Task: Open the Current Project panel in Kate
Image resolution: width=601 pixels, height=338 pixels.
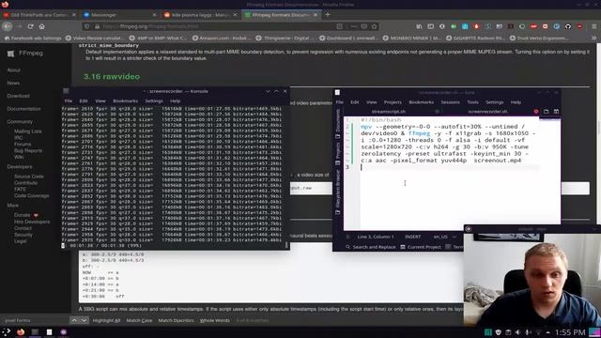Action: click(421, 247)
